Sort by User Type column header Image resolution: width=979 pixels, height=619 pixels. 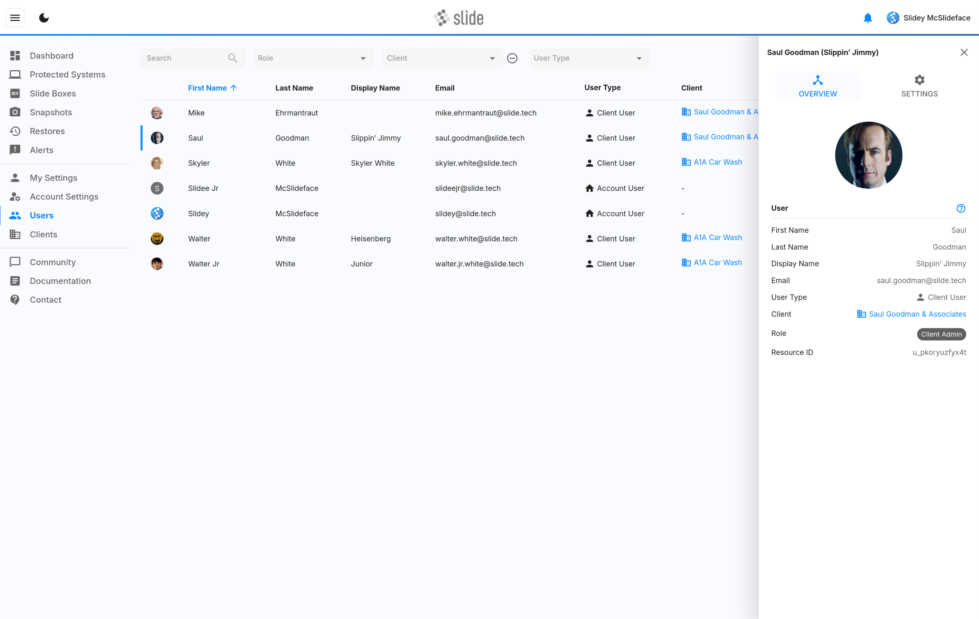pos(602,87)
